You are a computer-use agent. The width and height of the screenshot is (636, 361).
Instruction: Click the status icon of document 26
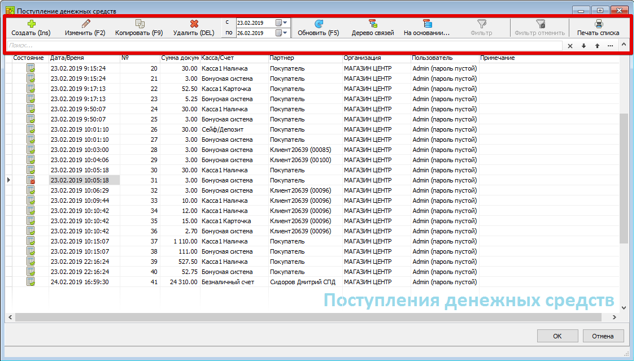click(31, 129)
